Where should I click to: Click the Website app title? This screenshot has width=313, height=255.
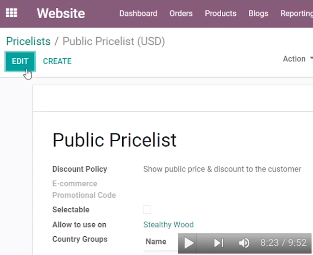(61, 13)
